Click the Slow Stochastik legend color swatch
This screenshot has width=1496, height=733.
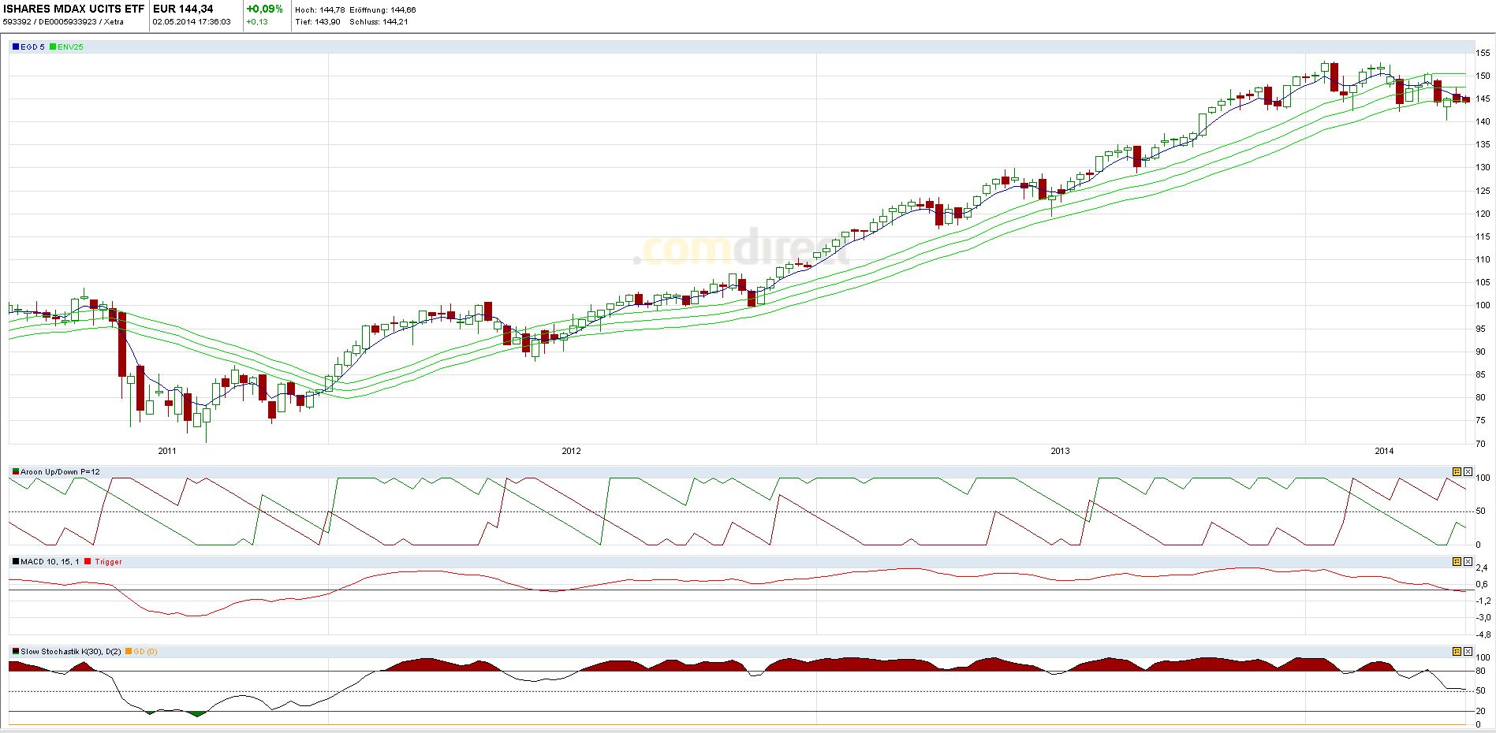point(16,651)
